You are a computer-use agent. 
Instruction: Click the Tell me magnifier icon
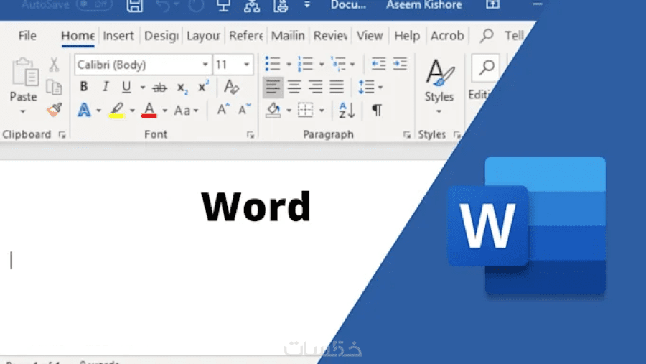pos(487,36)
